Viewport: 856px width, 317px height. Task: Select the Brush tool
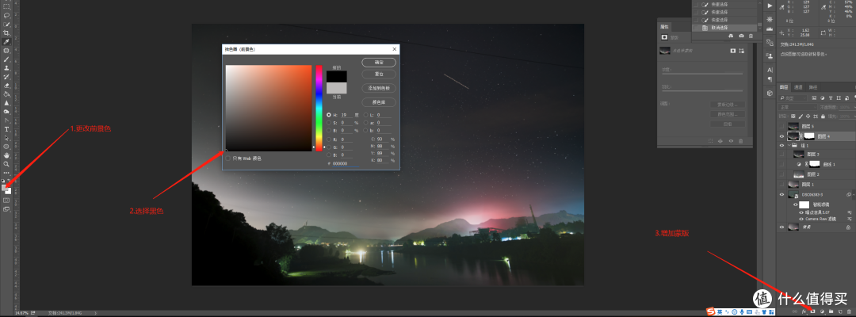click(x=6, y=59)
